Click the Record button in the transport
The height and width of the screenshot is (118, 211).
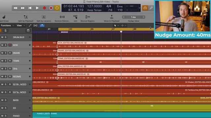(x=45, y=8)
